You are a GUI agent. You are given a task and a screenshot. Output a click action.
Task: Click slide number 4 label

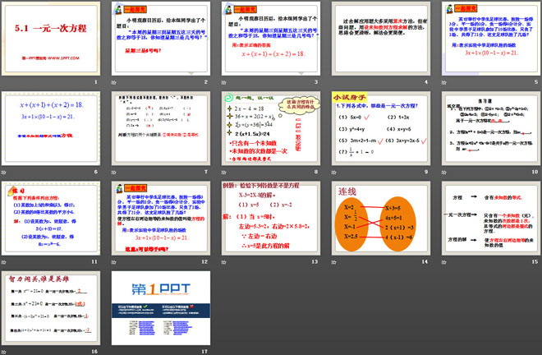point(426,82)
